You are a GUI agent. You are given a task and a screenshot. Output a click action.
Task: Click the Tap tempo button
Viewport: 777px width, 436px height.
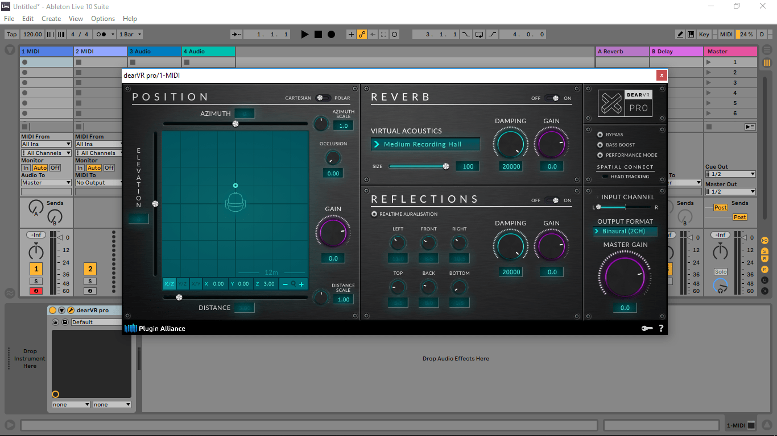[12, 35]
